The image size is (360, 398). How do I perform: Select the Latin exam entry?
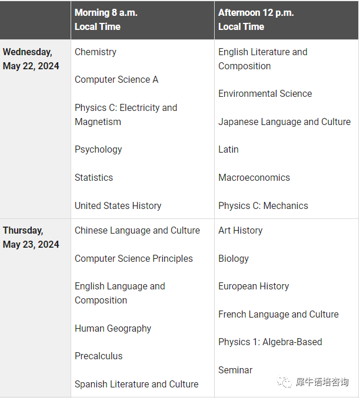228,150
